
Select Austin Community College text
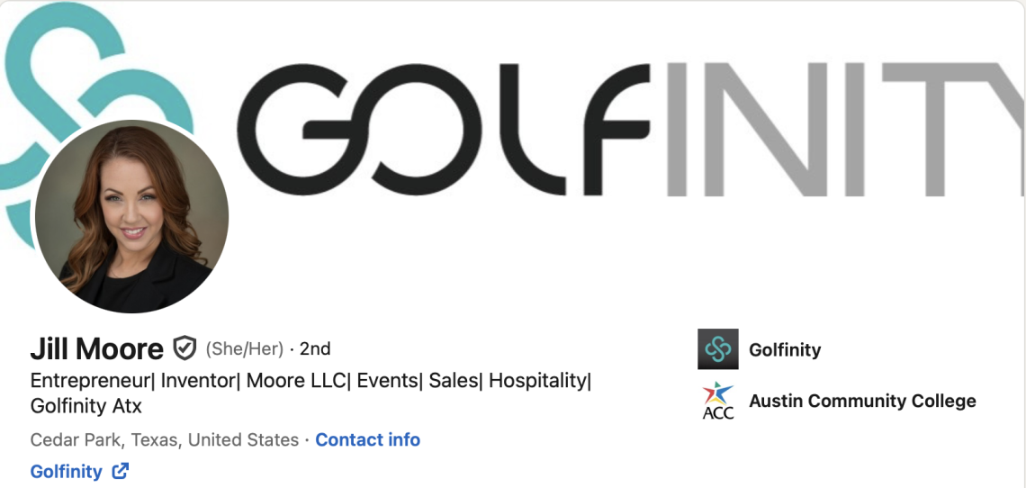click(862, 401)
